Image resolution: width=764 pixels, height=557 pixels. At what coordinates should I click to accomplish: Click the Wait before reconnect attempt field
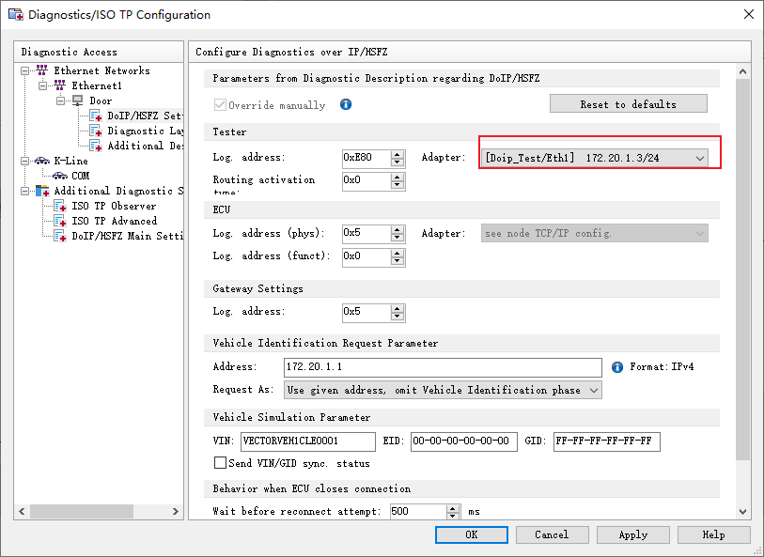[x=418, y=511]
